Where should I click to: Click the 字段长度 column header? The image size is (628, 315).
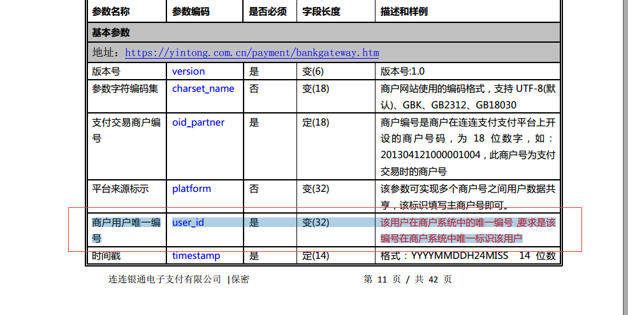tap(321, 11)
